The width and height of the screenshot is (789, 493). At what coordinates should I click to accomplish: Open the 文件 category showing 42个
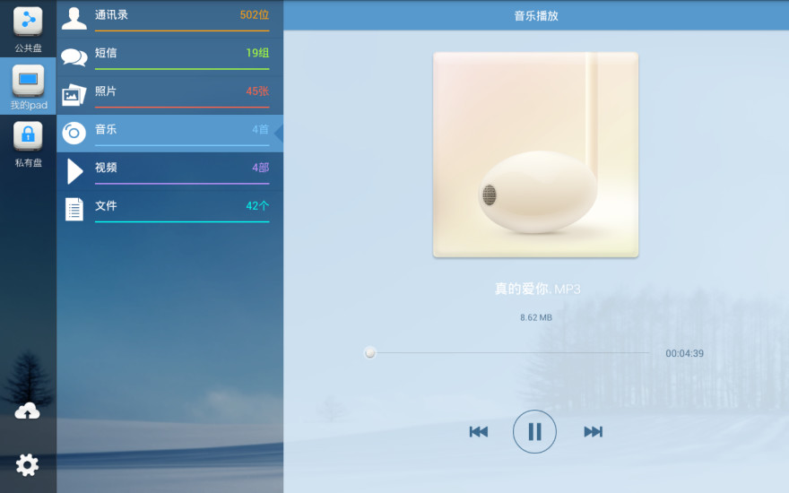[170, 207]
